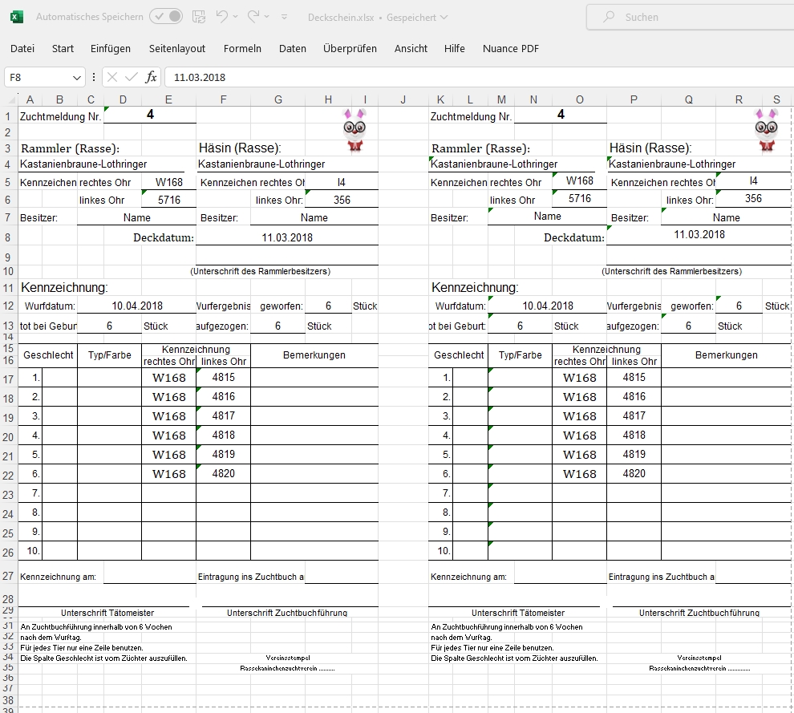Screen dimensions: 794x713
Task: Expand the Gespeichert file status dropdown
Action: 444,17
